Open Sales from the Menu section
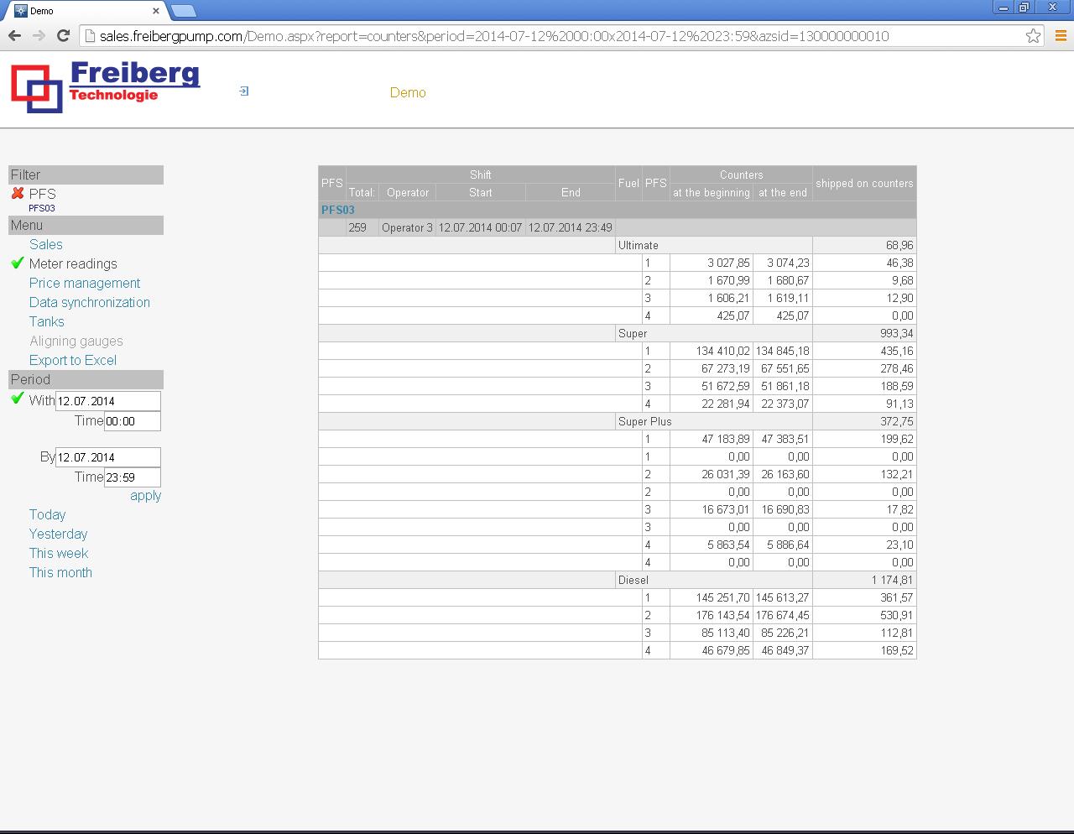The width and height of the screenshot is (1074, 834). 46,244
